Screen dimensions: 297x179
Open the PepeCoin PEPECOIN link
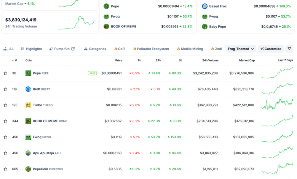pos(48,169)
